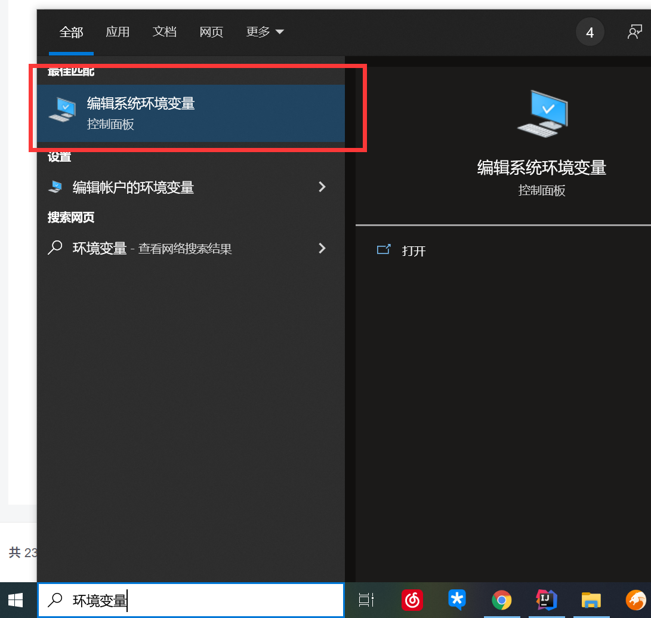Switch to the 应用 tab

click(x=118, y=32)
